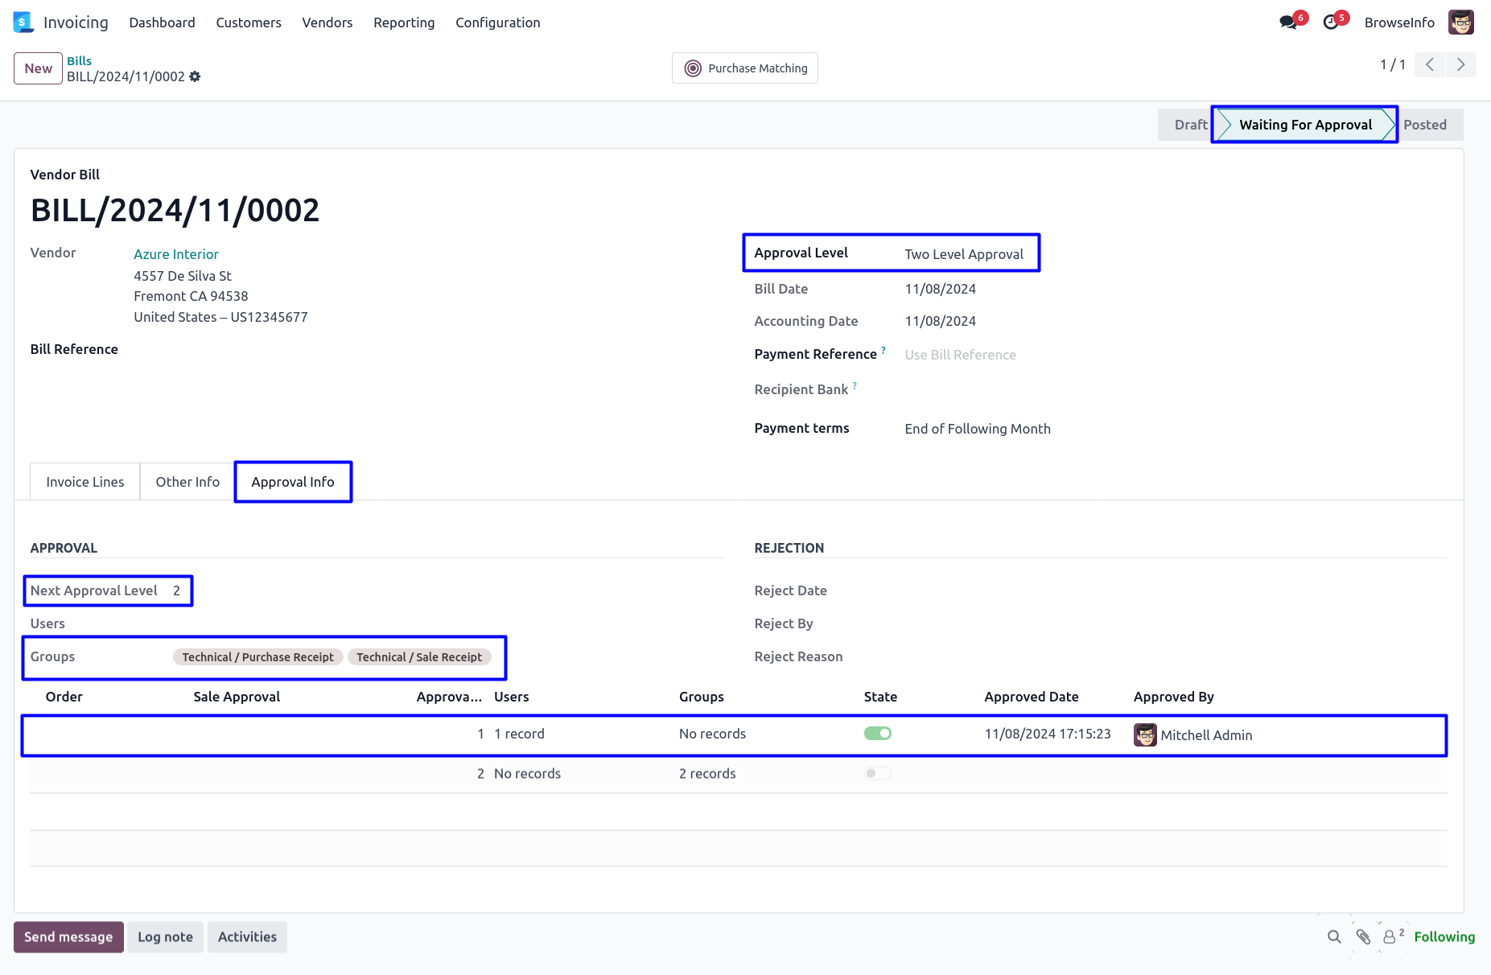
Task: Open the Vendors dropdown menu
Action: [327, 23]
